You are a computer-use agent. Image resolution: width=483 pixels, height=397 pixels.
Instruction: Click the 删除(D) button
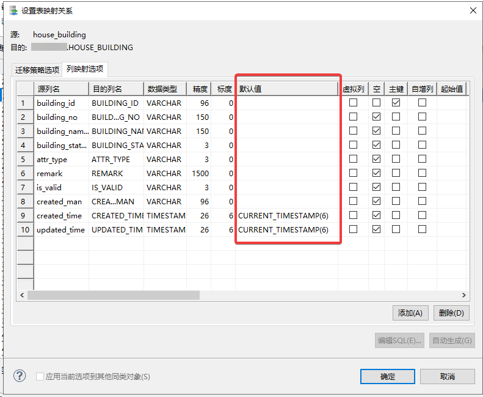452,313
